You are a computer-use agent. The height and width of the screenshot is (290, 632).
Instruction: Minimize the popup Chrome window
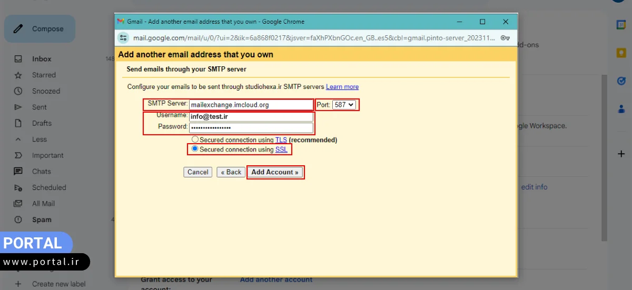459,22
